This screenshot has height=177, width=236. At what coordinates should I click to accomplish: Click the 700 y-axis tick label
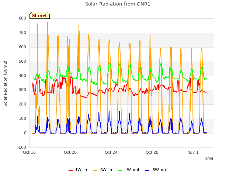22,33
